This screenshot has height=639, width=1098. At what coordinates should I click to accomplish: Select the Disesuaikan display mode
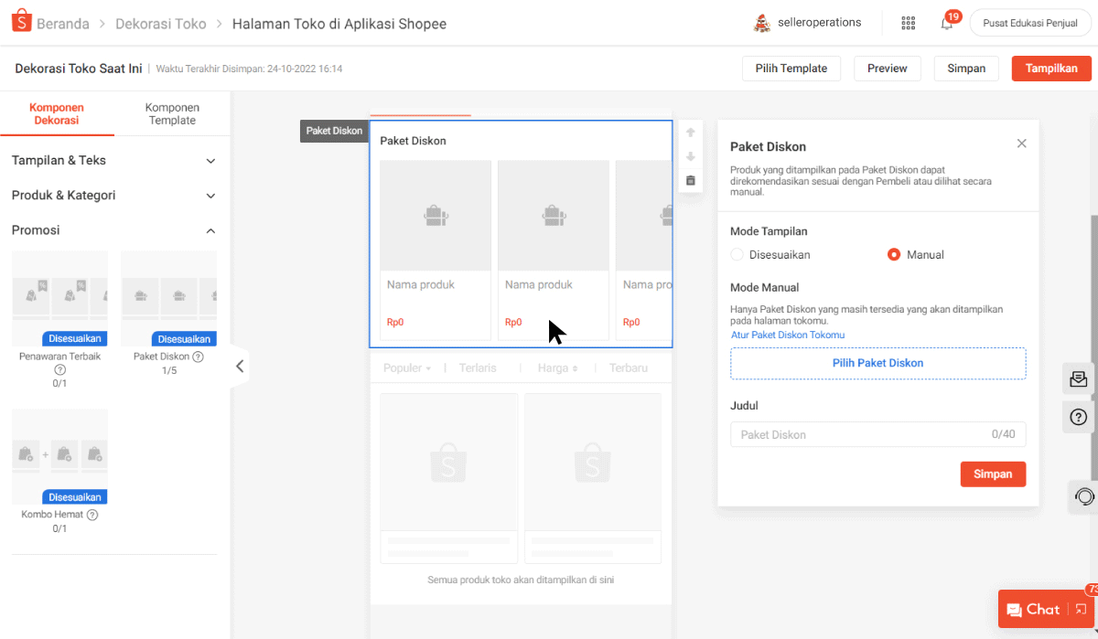click(x=737, y=255)
